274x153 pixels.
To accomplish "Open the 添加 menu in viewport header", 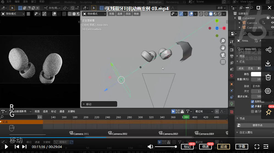I will point(128,14).
